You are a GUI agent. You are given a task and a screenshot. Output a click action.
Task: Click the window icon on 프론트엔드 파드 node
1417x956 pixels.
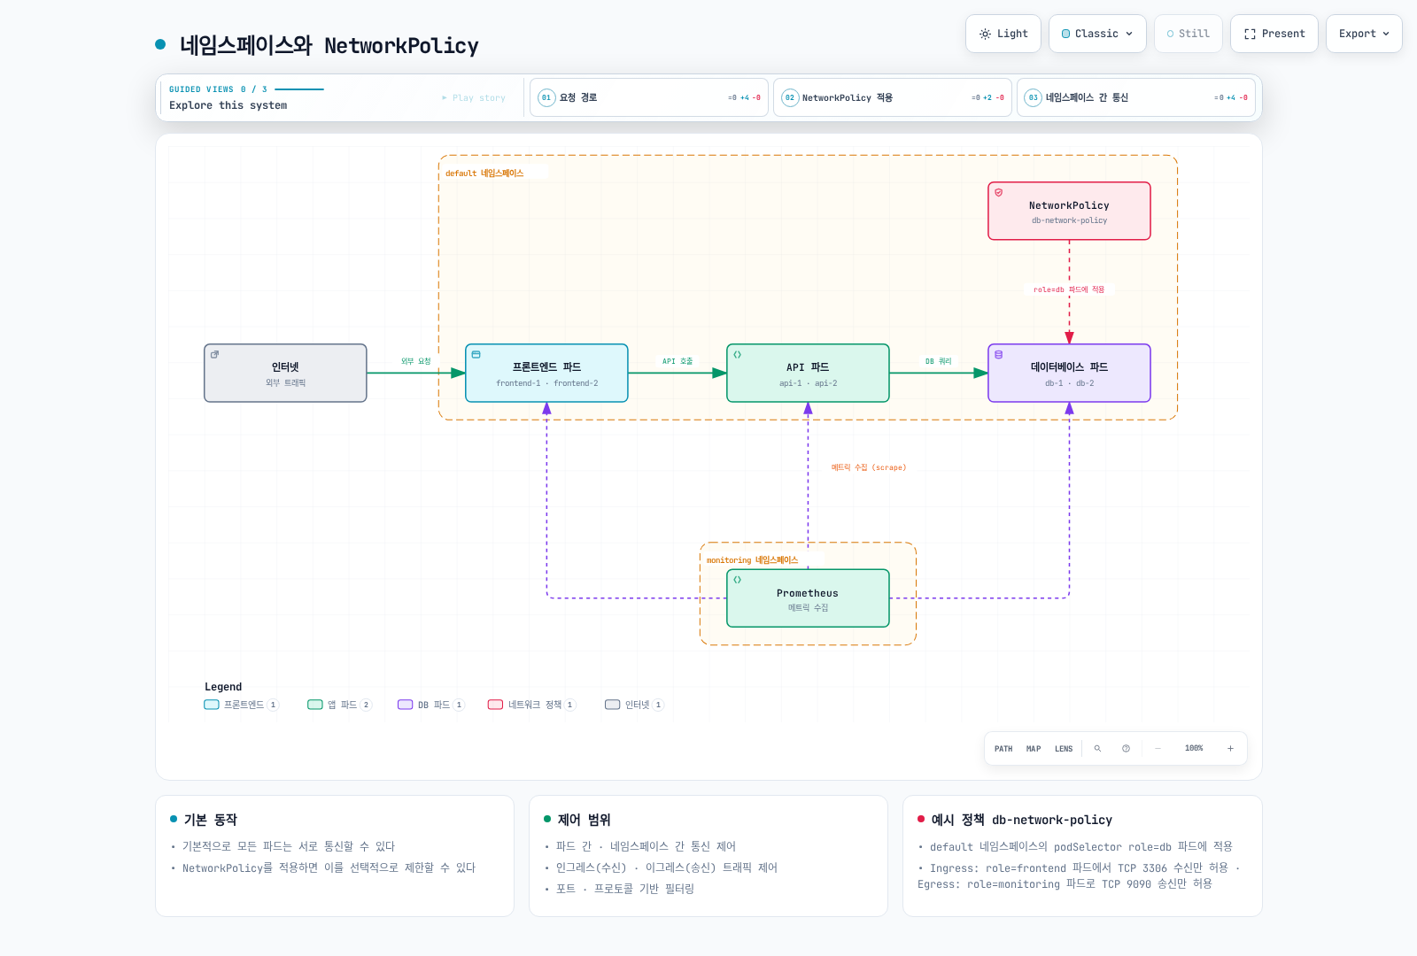pyautogui.click(x=476, y=354)
